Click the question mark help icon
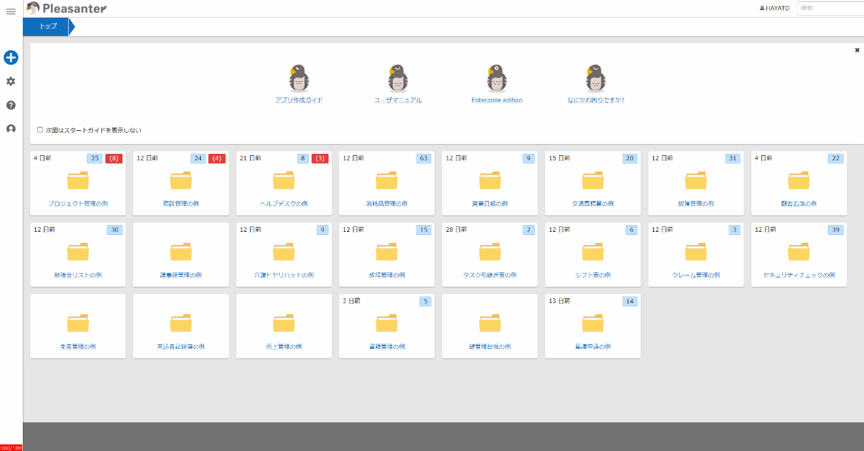The height and width of the screenshot is (451, 864). pyautogui.click(x=10, y=105)
